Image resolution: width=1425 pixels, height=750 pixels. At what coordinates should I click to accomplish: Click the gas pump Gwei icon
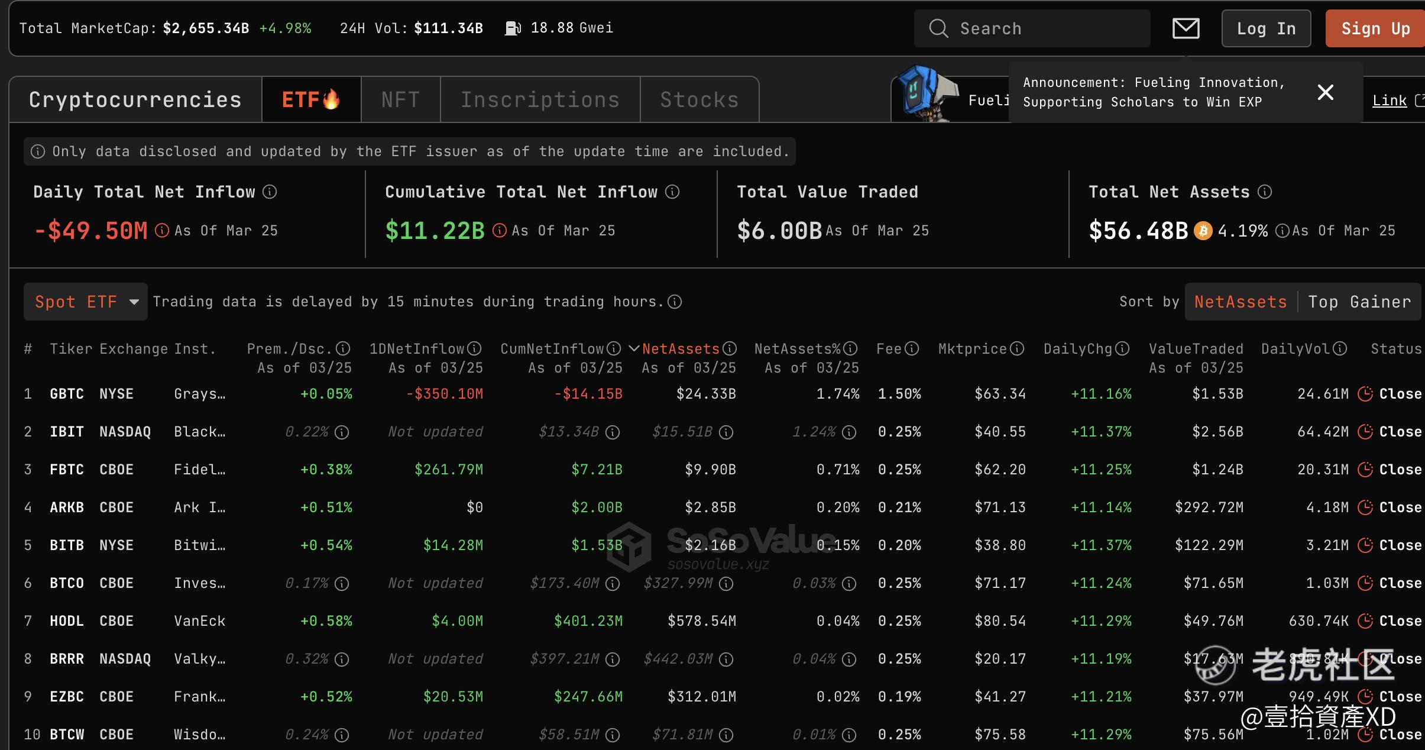(512, 28)
